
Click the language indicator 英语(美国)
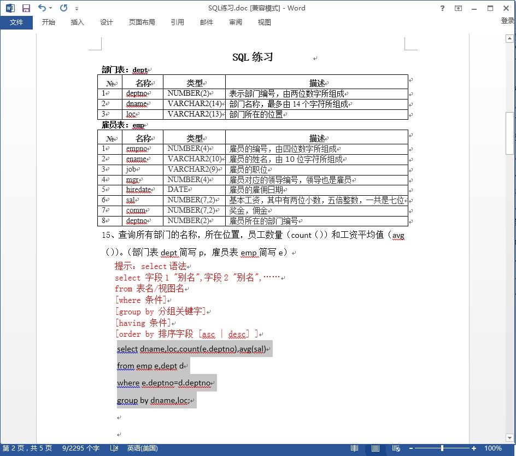point(142,448)
